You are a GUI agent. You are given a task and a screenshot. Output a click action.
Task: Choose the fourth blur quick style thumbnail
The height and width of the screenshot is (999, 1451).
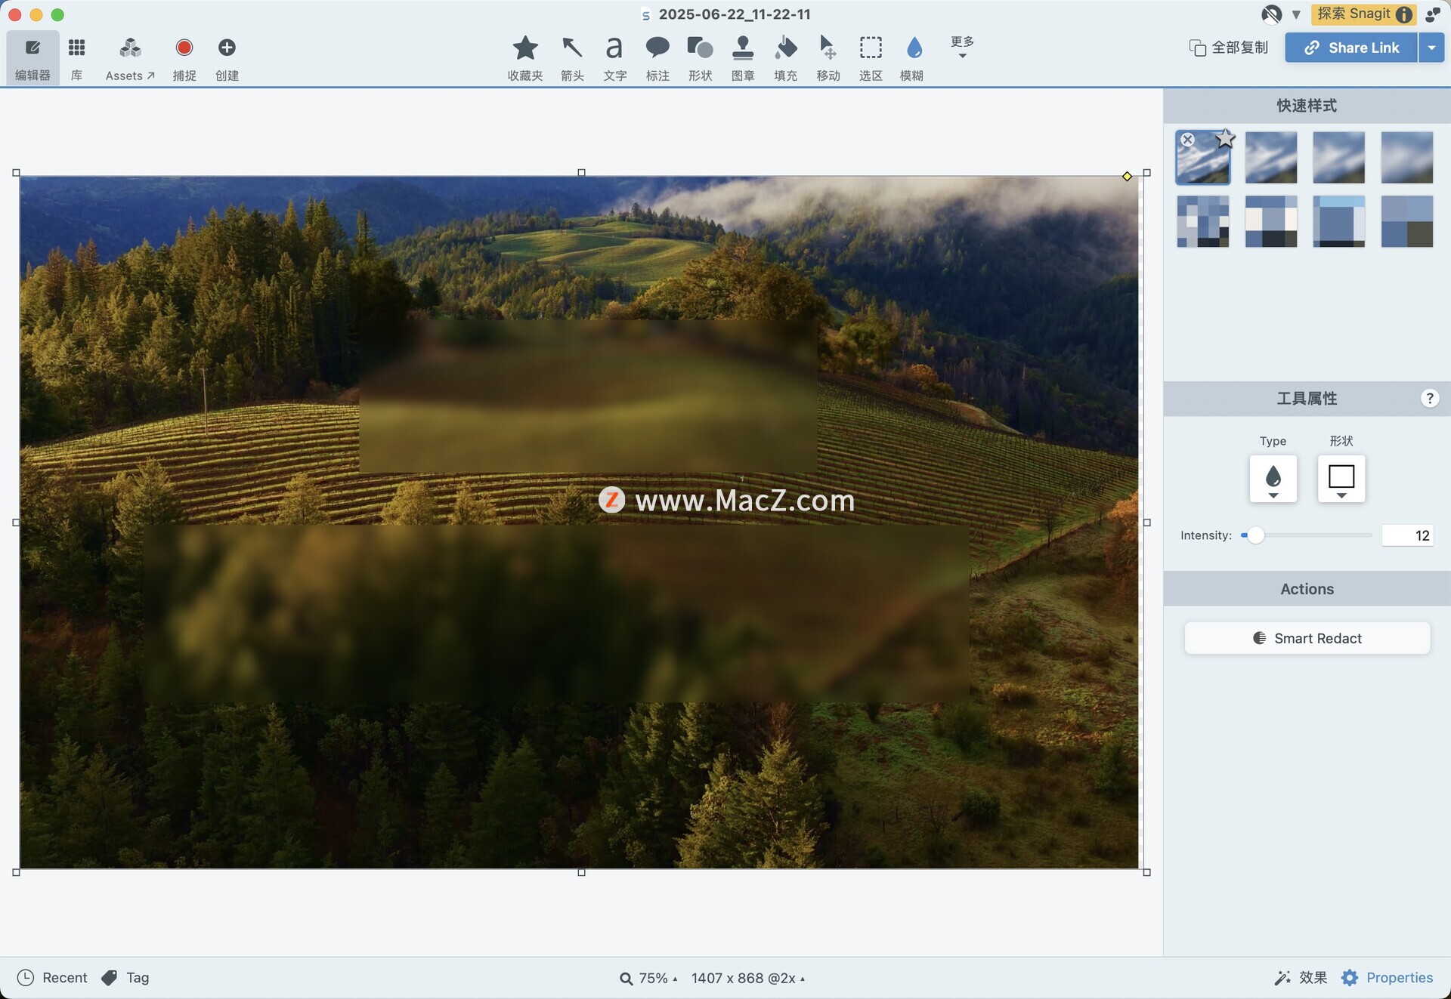pos(1406,158)
